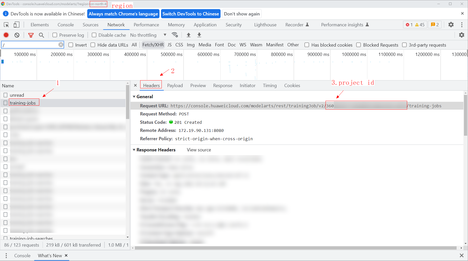Toggle the Preserve log checkbox
The height and width of the screenshot is (261, 468).
[x=55, y=35]
